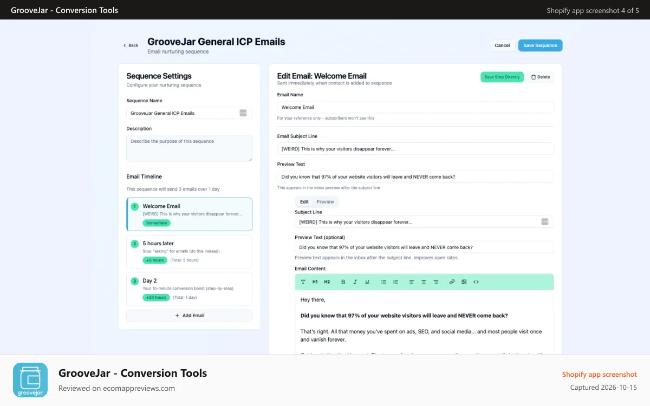This screenshot has width=650, height=406.
Task: Click the Email Subject Line field
Action: [415, 148]
